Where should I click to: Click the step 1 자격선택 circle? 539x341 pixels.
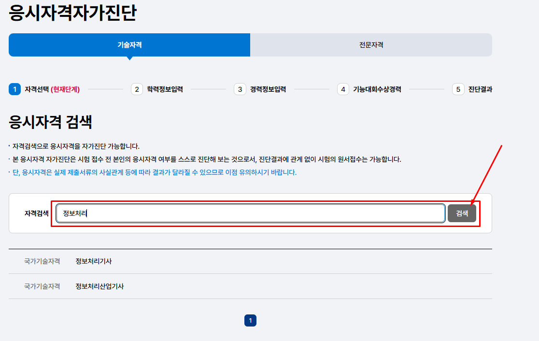click(x=14, y=89)
